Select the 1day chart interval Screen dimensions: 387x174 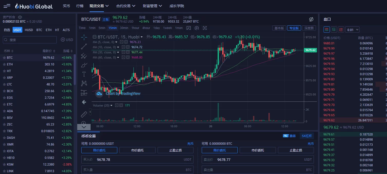click(x=157, y=28)
